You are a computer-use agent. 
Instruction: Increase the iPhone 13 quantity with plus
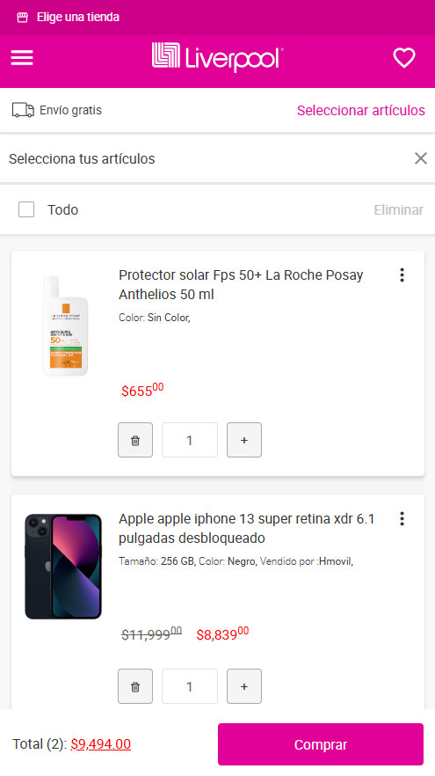coord(244,686)
